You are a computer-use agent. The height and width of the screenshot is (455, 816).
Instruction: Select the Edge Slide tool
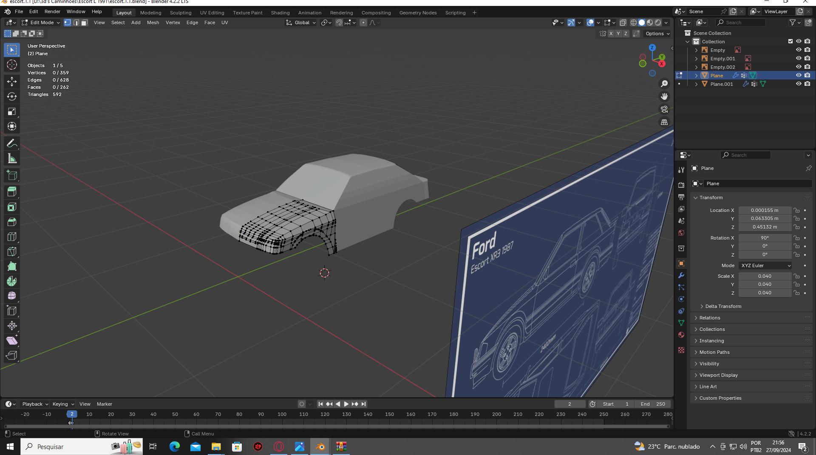tap(12, 311)
